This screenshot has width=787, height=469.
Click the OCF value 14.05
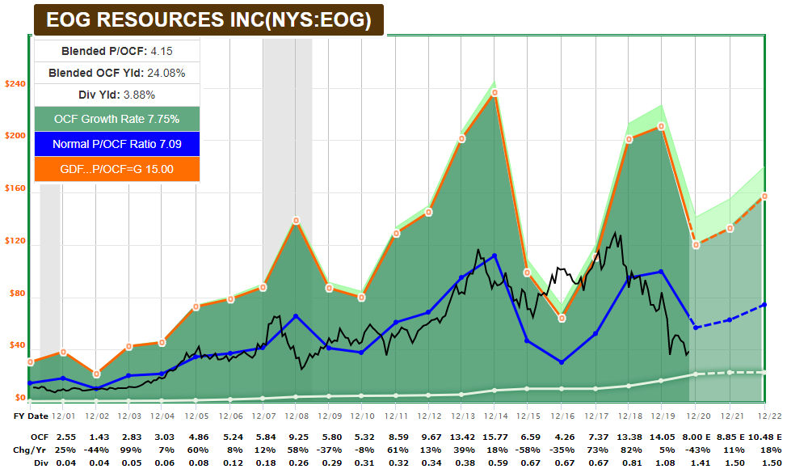click(663, 437)
